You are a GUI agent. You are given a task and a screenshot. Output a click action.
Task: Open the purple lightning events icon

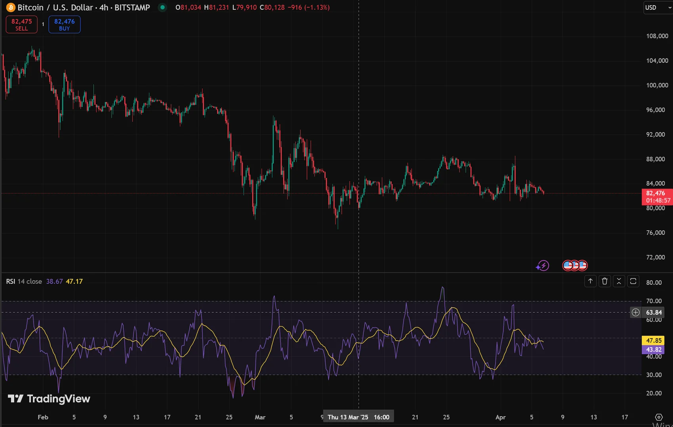tap(542, 266)
